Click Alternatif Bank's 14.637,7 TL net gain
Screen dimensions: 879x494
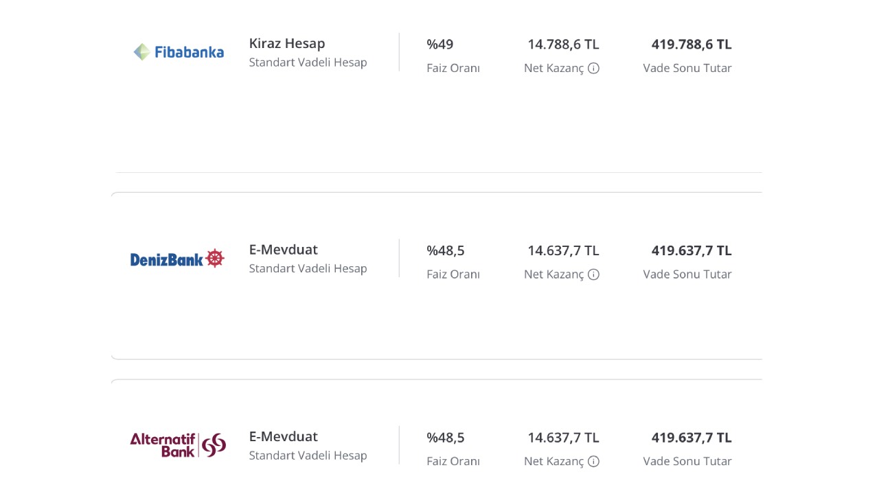coord(563,438)
